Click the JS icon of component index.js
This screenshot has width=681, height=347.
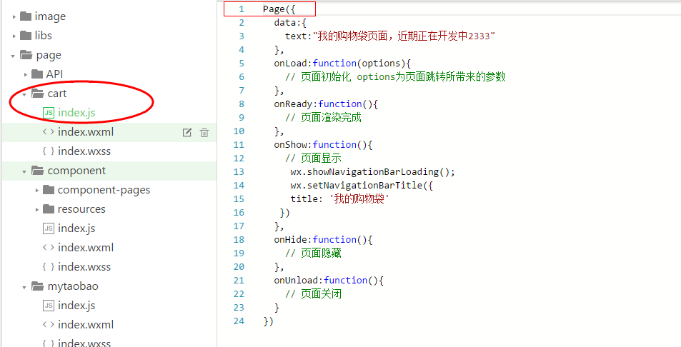point(49,228)
